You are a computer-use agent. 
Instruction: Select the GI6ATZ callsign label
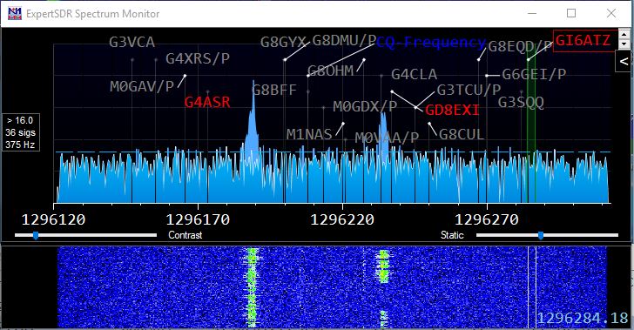(x=583, y=40)
